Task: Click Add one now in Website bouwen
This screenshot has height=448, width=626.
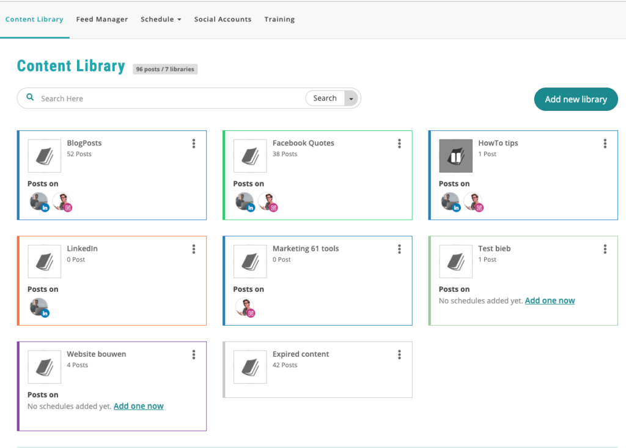Action: 138,406
